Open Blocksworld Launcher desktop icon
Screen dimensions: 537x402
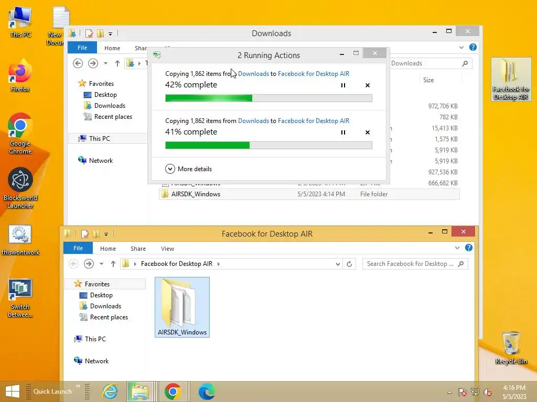pyautogui.click(x=20, y=188)
